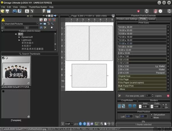Open the Utilities menu
This screenshot has height=131, width=172.
[23, 7]
